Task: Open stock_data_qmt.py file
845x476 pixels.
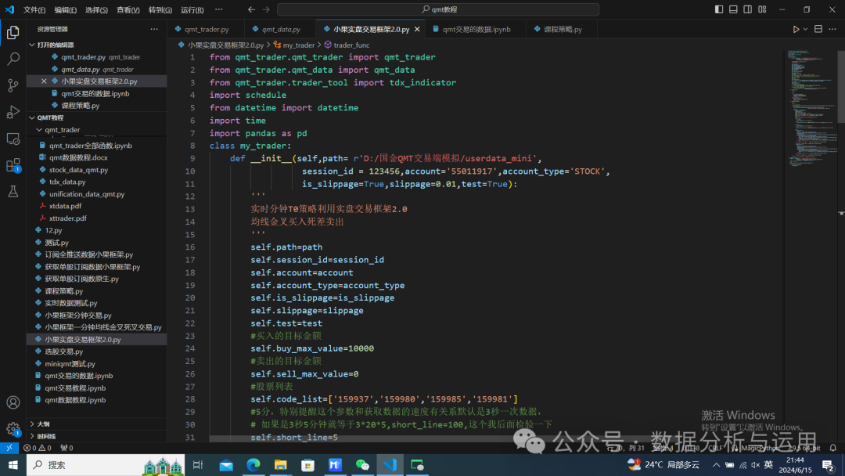Action: 79,170
